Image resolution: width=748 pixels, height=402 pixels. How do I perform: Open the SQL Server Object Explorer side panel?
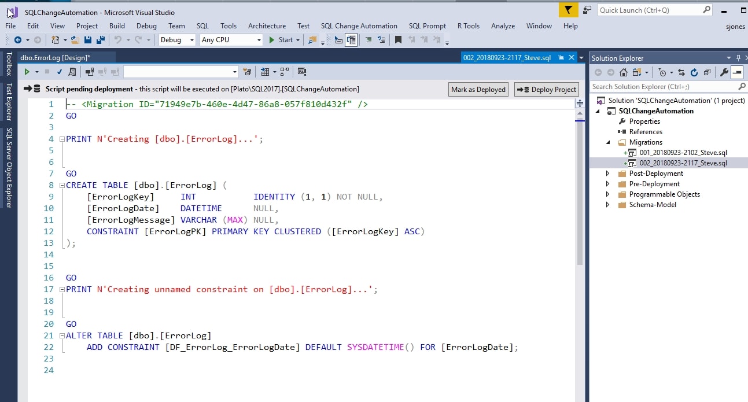coord(8,167)
